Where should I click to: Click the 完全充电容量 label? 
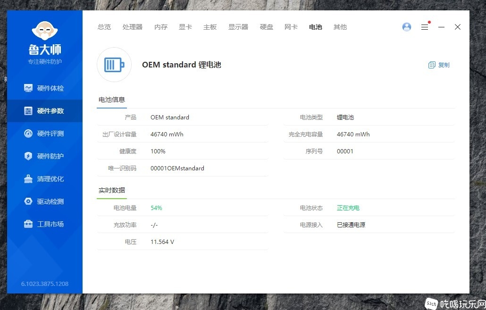(306, 134)
